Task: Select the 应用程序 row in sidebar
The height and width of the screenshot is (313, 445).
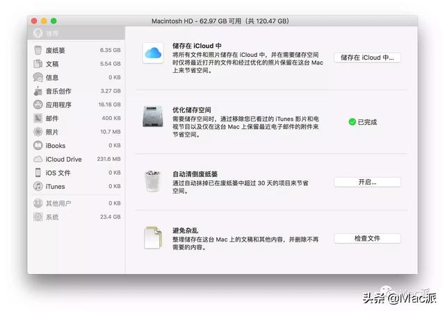Action: click(76, 105)
